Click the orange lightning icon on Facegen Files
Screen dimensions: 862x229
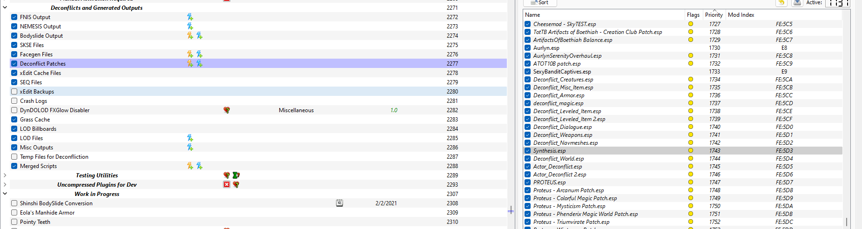[x=190, y=54]
